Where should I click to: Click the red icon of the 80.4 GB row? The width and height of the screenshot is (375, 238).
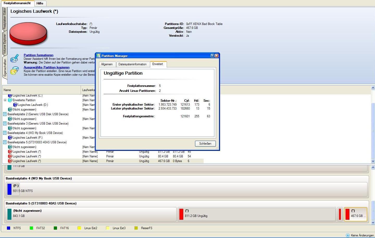coord(10,156)
